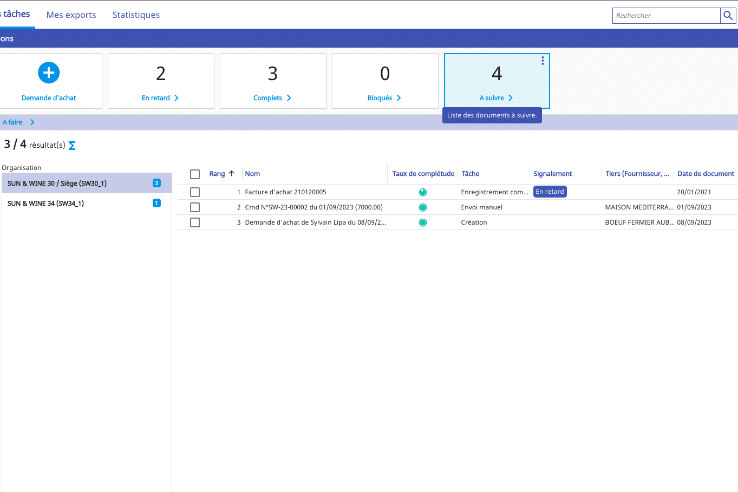Click the BOEUF FERMIER AUB... supplier cell
The height and width of the screenshot is (492, 738).
(639, 222)
